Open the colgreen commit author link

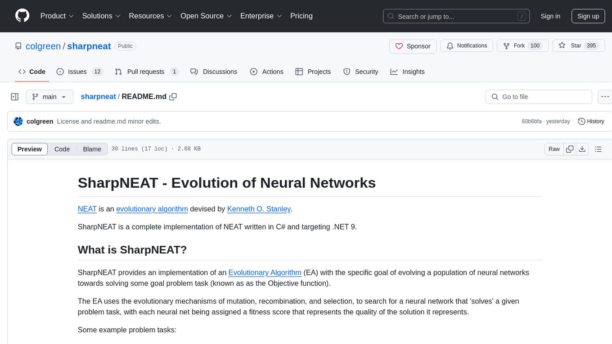coord(40,121)
